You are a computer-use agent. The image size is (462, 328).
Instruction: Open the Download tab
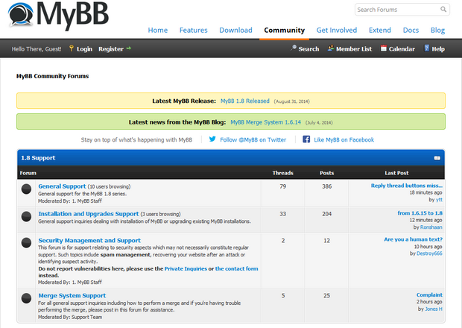(235, 30)
